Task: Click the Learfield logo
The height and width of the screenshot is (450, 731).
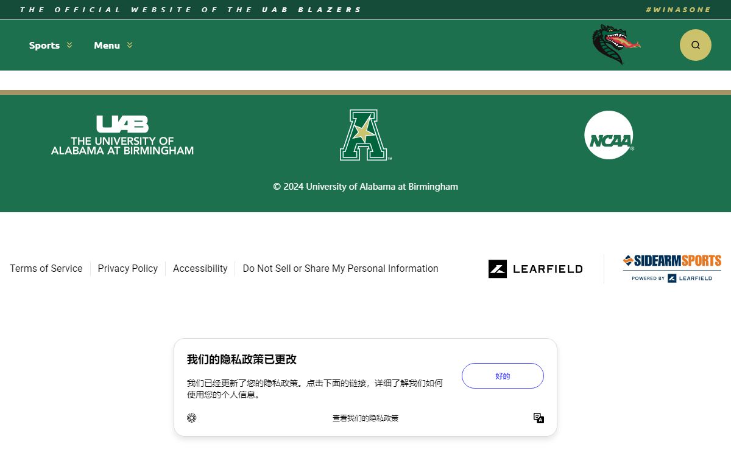Action: point(535,269)
